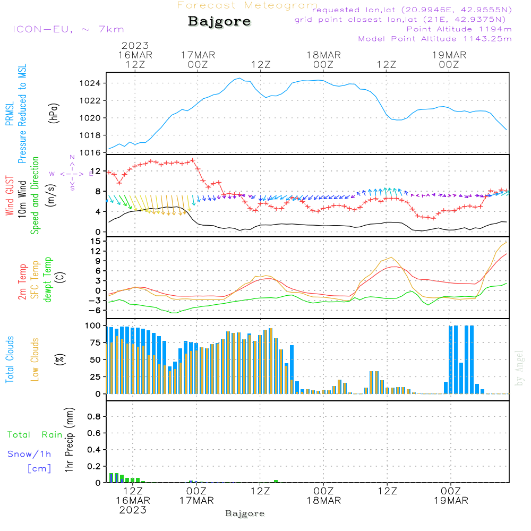Viewport: 531px width, 531px height.
Task: Click the 'dewpt Temp' legend label
Action: pos(48,280)
